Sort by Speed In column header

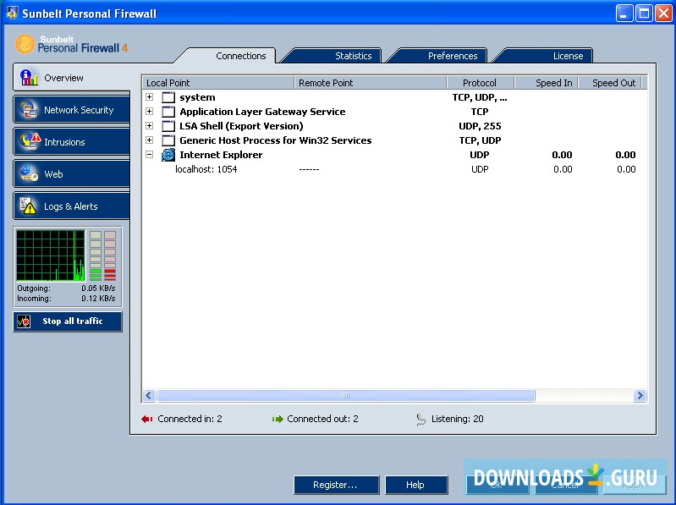click(547, 83)
